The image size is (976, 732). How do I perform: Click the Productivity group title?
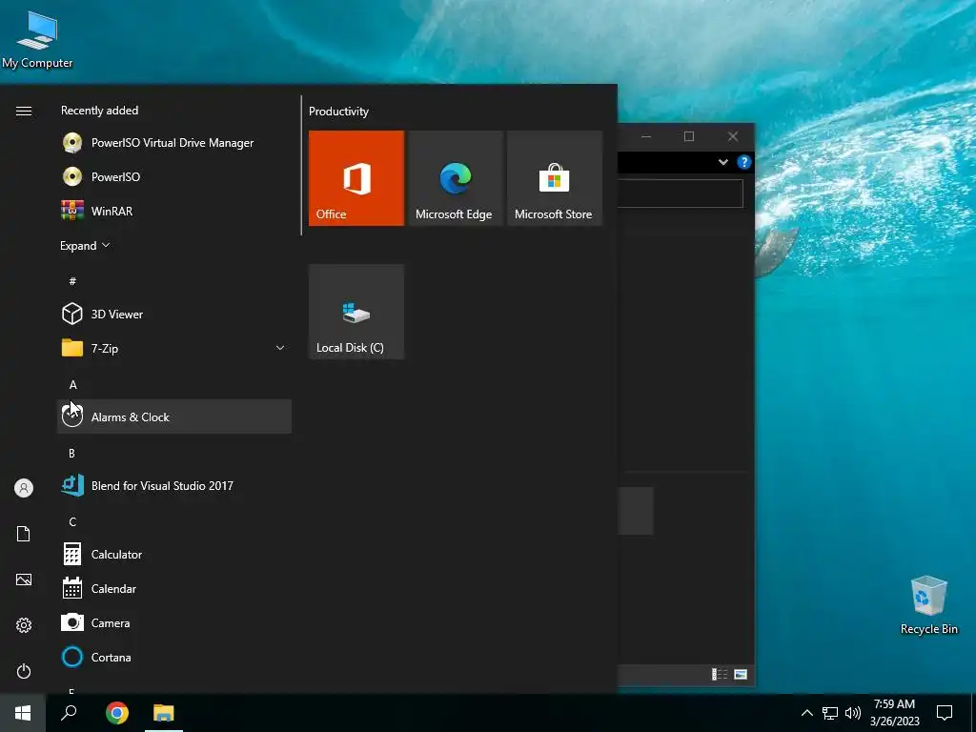(x=338, y=112)
